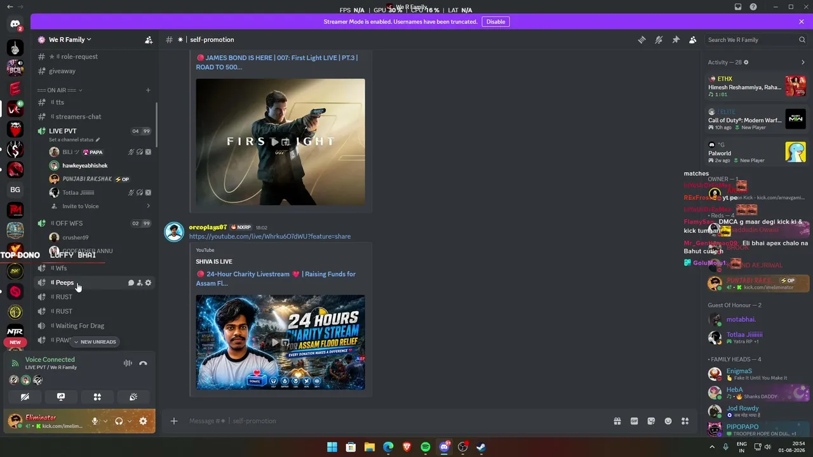Image resolution: width=813 pixels, height=457 pixels.
Task: Open 24-Hour Charity Livestream embed title
Action: [276, 279]
